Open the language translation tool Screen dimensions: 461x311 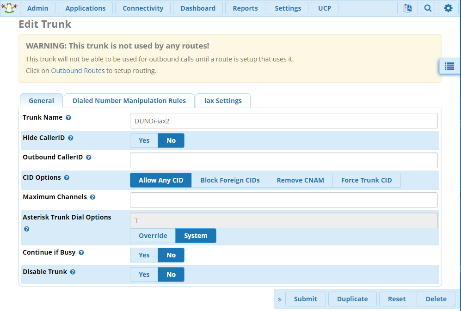coord(407,8)
